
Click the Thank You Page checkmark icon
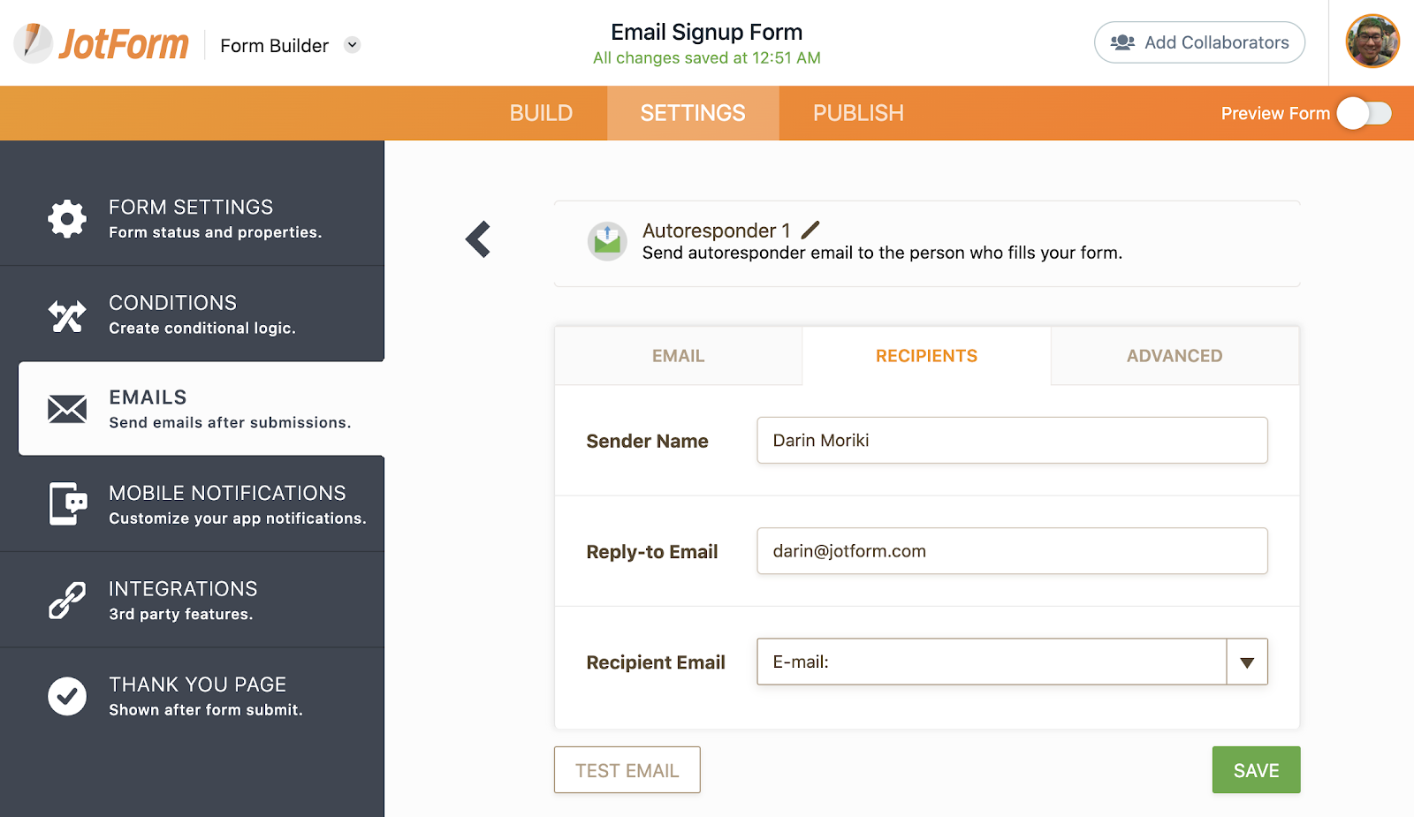pos(67,696)
